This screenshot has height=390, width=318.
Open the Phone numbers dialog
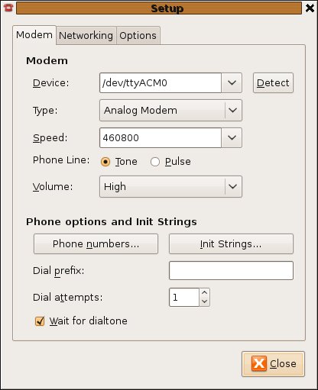coord(96,243)
